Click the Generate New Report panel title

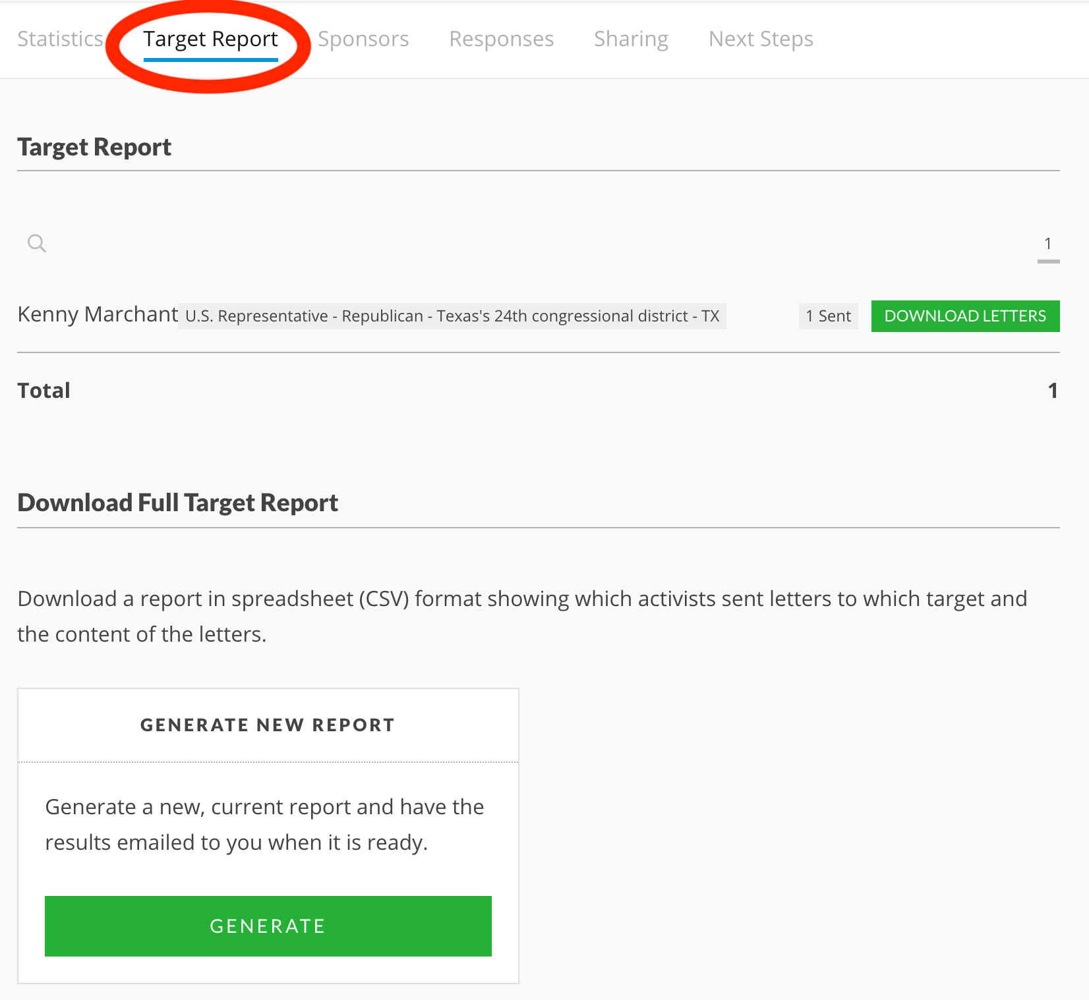pos(266,725)
